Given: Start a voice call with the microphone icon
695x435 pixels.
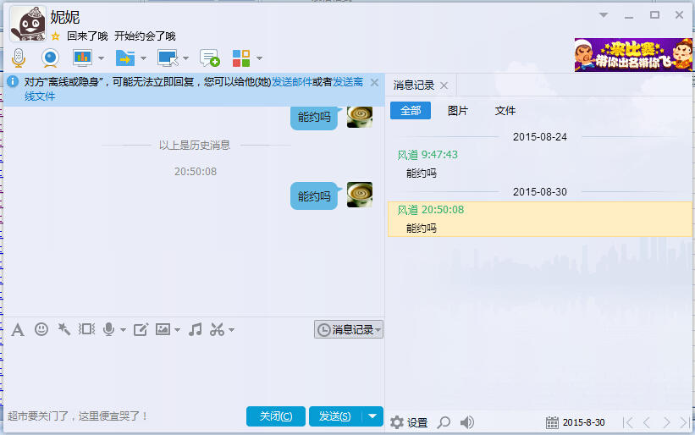Looking at the screenshot, I should coord(18,58).
